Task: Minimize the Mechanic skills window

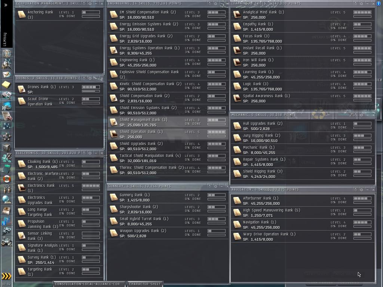Action: (367, 115)
